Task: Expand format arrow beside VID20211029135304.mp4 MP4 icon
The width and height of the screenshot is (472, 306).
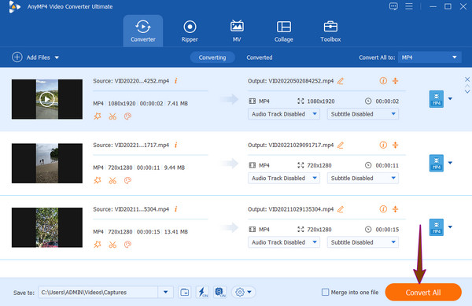Action: pos(450,227)
